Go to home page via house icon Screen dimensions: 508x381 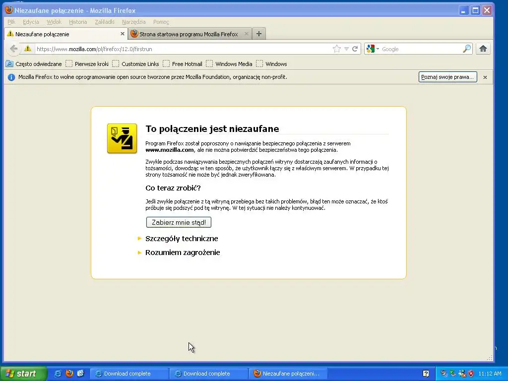pyautogui.click(x=483, y=49)
